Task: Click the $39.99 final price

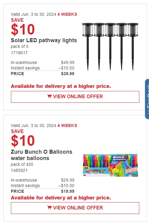Action: (x=68, y=74)
